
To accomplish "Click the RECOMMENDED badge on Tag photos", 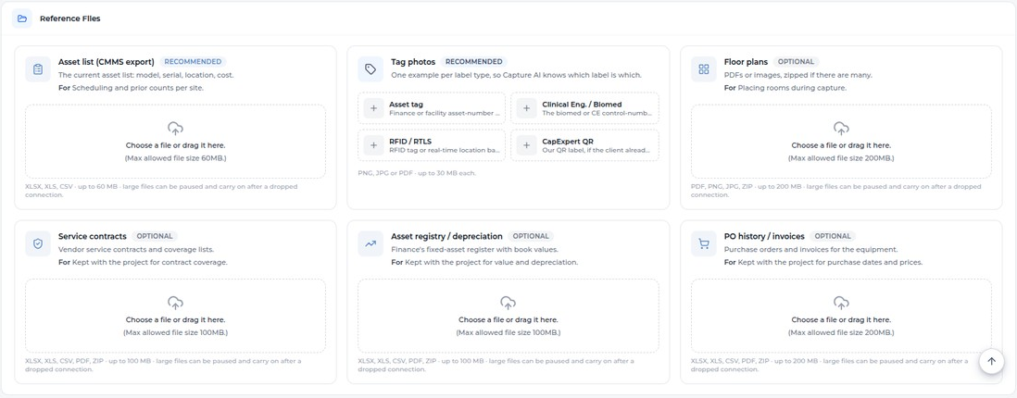I will coord(474,62).
